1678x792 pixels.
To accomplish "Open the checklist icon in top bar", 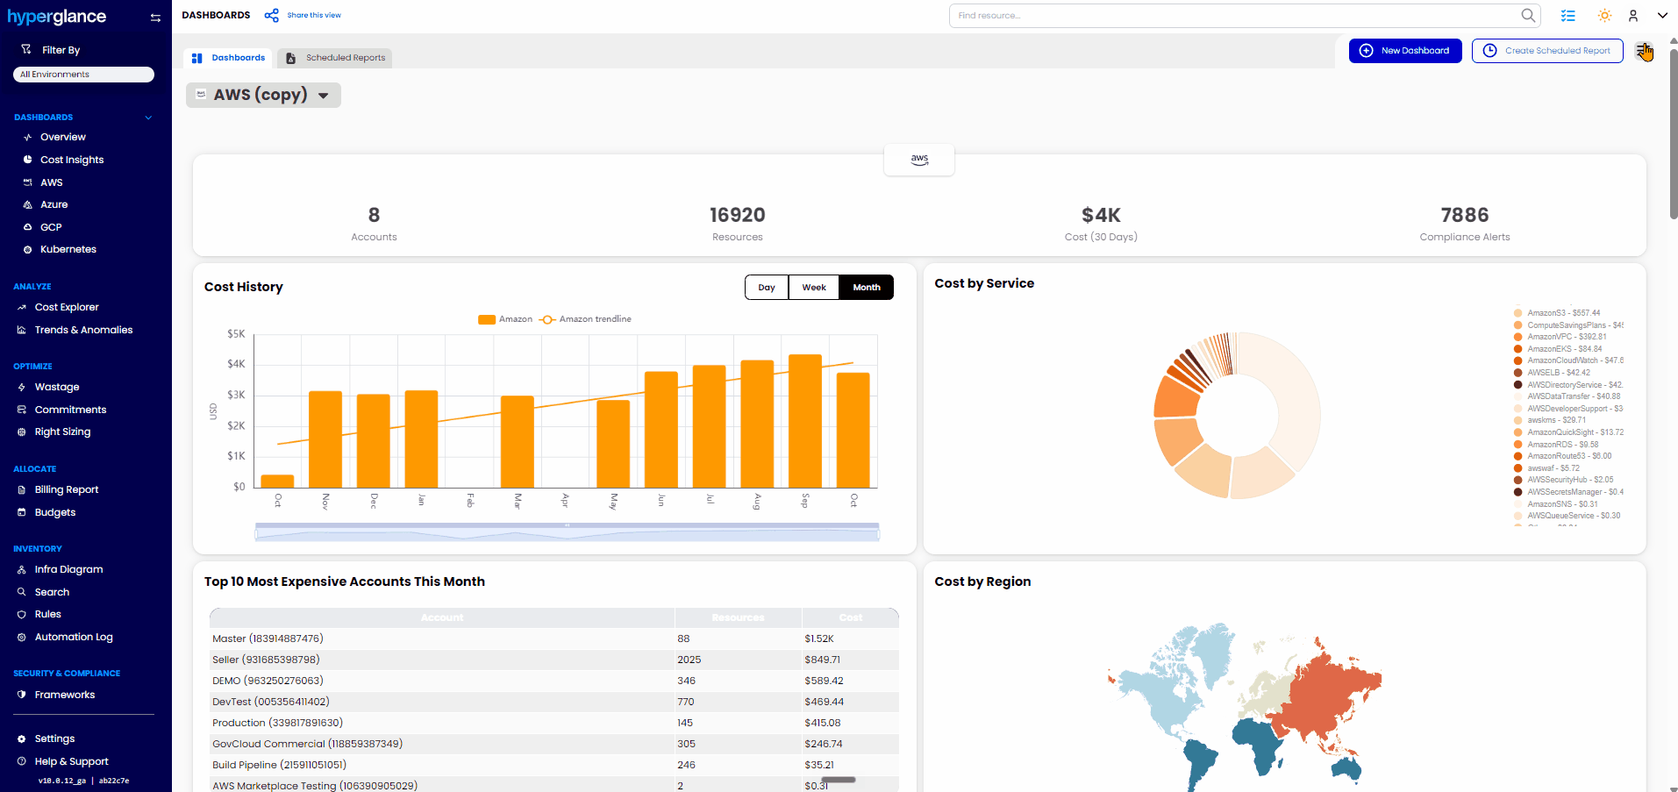I will click(1568, 16).
